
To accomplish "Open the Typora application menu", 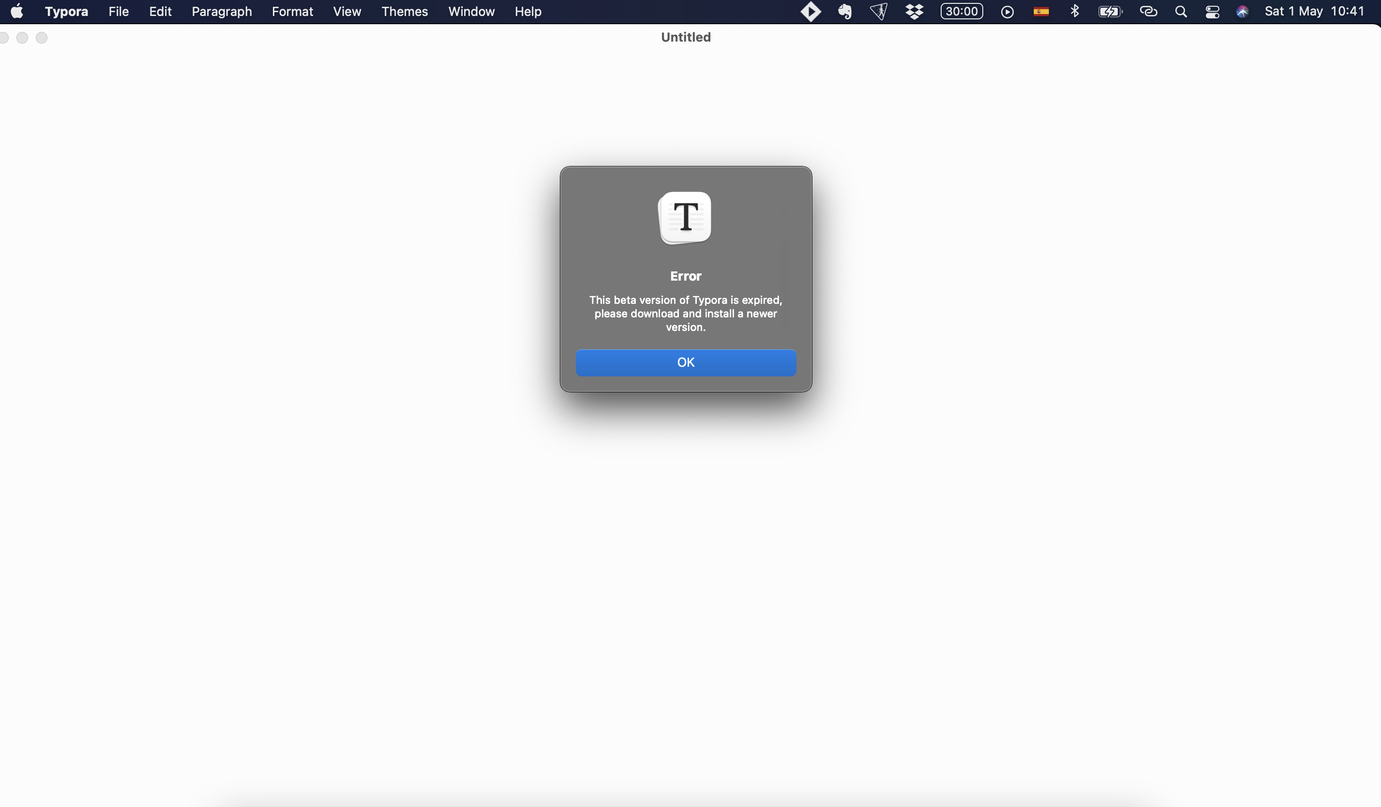I will coord(66,12).
